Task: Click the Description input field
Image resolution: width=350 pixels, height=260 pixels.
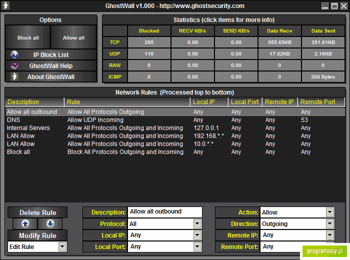Action: click(164, 212)
